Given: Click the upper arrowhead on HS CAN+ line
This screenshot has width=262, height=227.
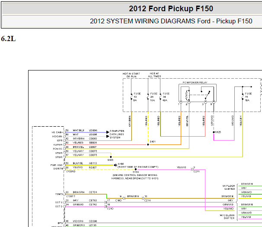Looking at the screenshot, I should pos(108,132).
